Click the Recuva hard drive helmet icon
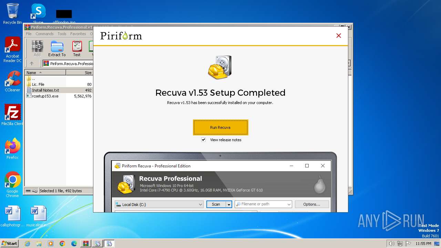 [220, 67]
